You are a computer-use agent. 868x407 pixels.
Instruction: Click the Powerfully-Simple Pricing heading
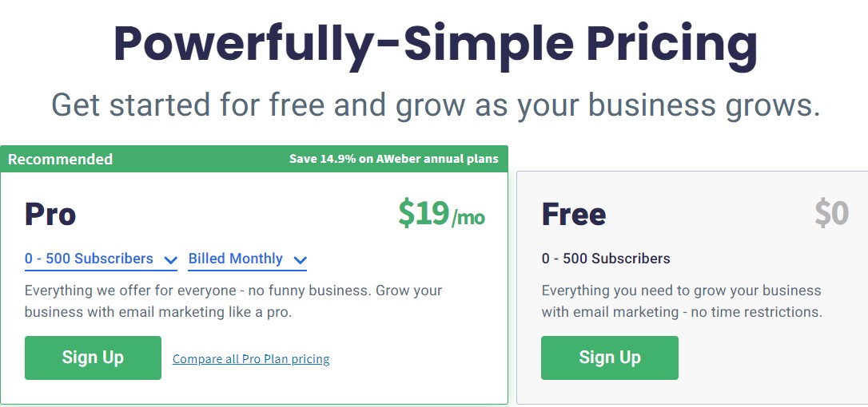[x=435, y=43]
